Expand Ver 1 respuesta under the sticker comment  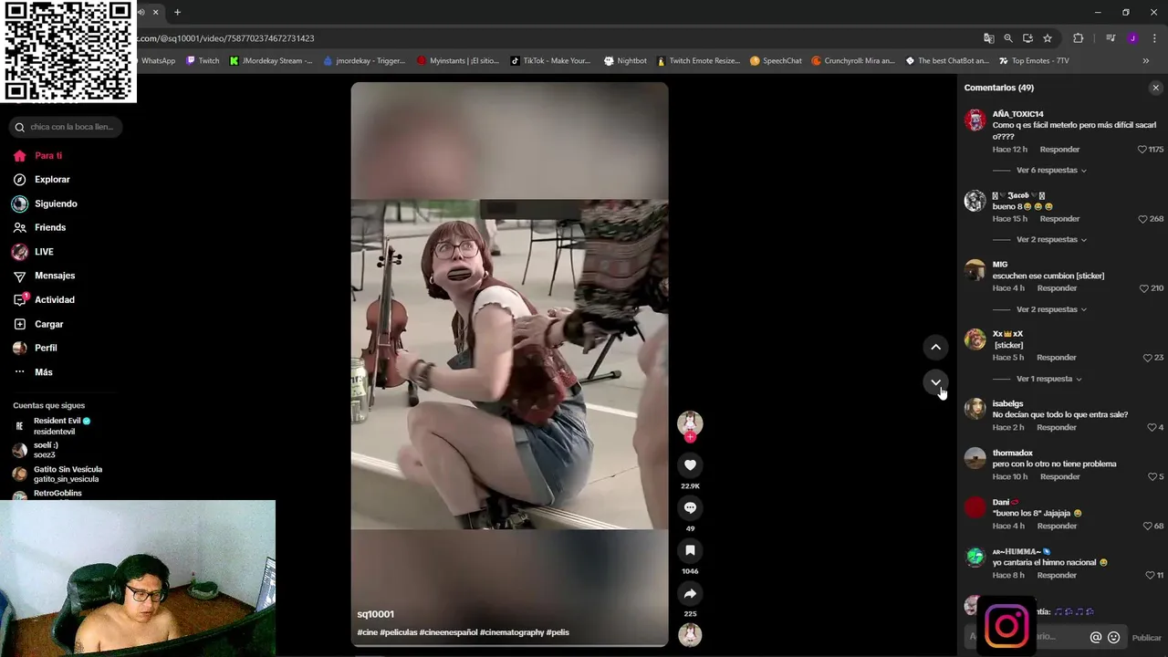pos(1048,379)
